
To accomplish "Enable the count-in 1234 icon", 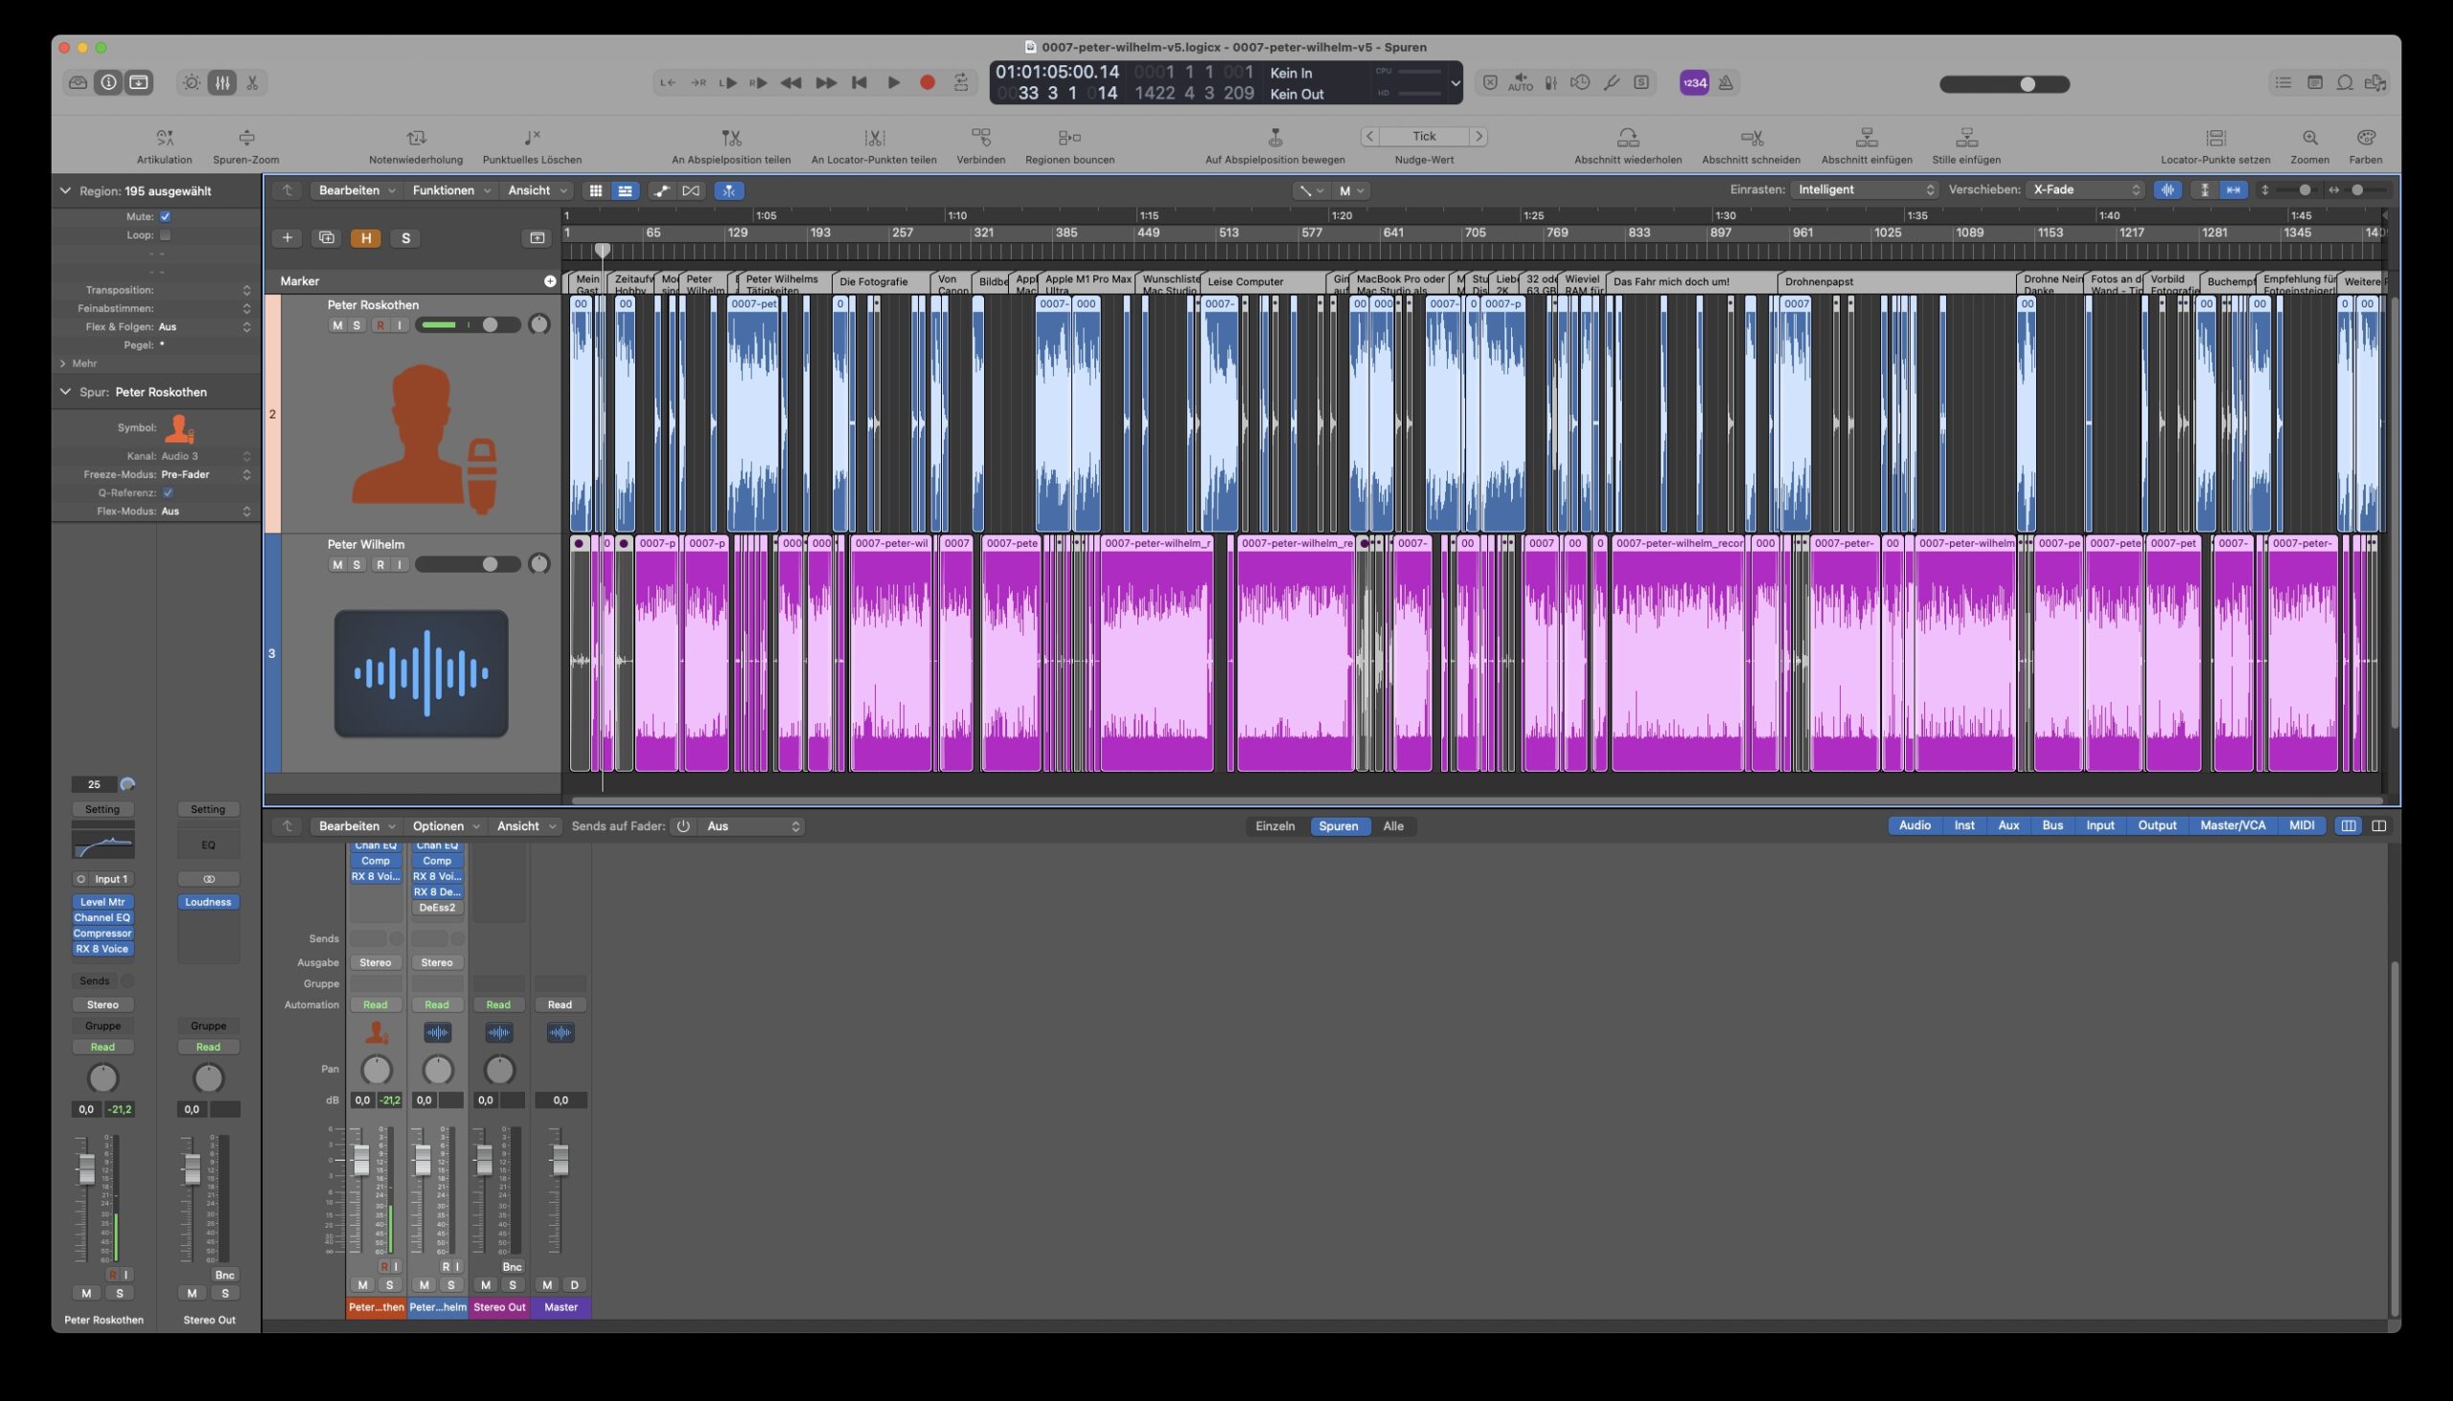I will point(1697,82).
